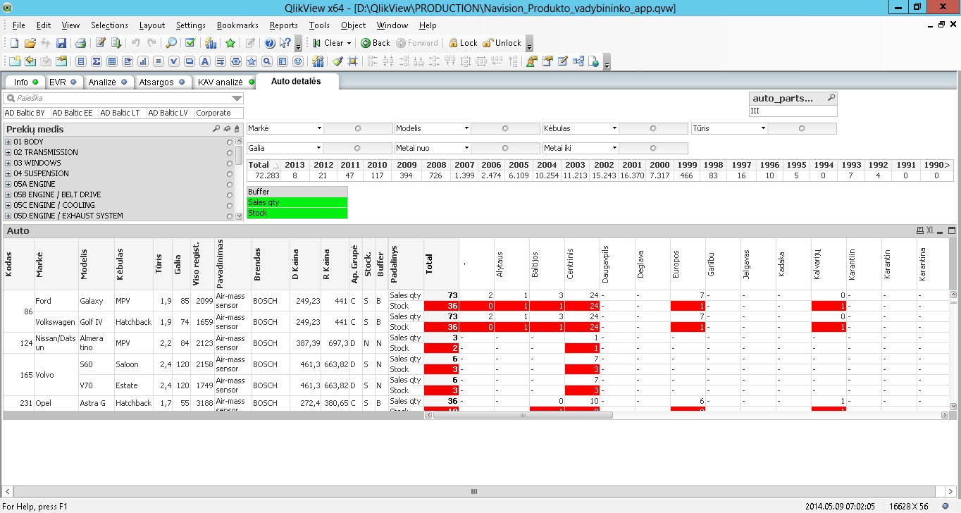961x513 pixels.
Task: Search the Prekių medis list box
Action: tap(216, 129)
